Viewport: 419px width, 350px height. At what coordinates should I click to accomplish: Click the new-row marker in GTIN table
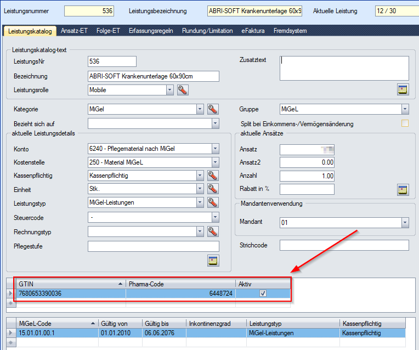[x=11, y=303]
